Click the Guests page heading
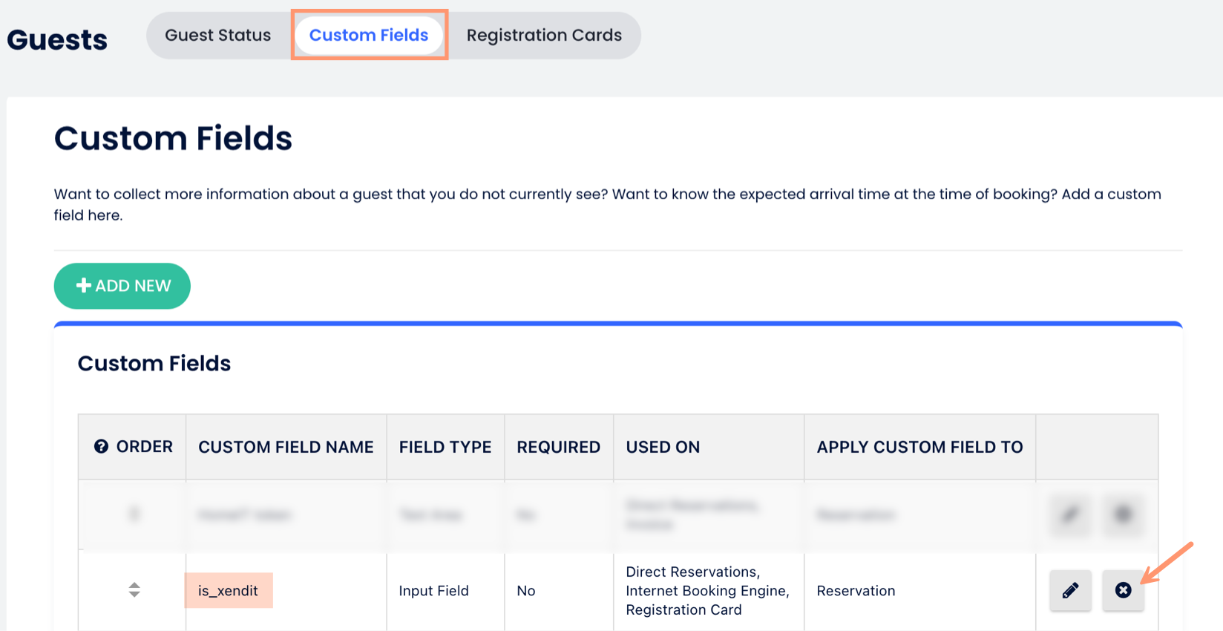Image resolution: width=1223 pixels, height=631 pixels. coord(57,40)
